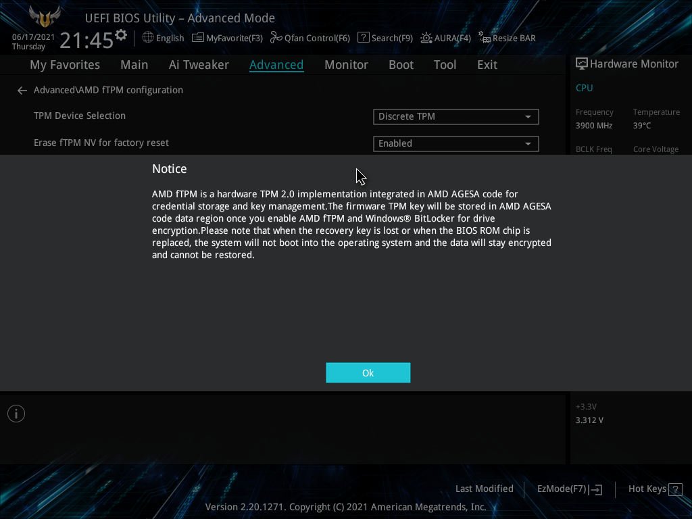
Task: Click Ok to dismiss the Notice
Action: pyautogui.click(x=368, y=373)
